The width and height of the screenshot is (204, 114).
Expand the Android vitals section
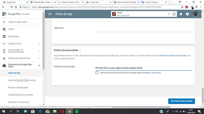(39, 44)
